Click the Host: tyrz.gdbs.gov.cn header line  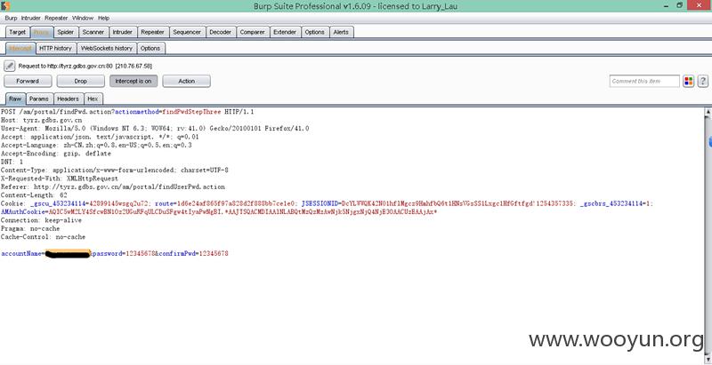point(41,120)
